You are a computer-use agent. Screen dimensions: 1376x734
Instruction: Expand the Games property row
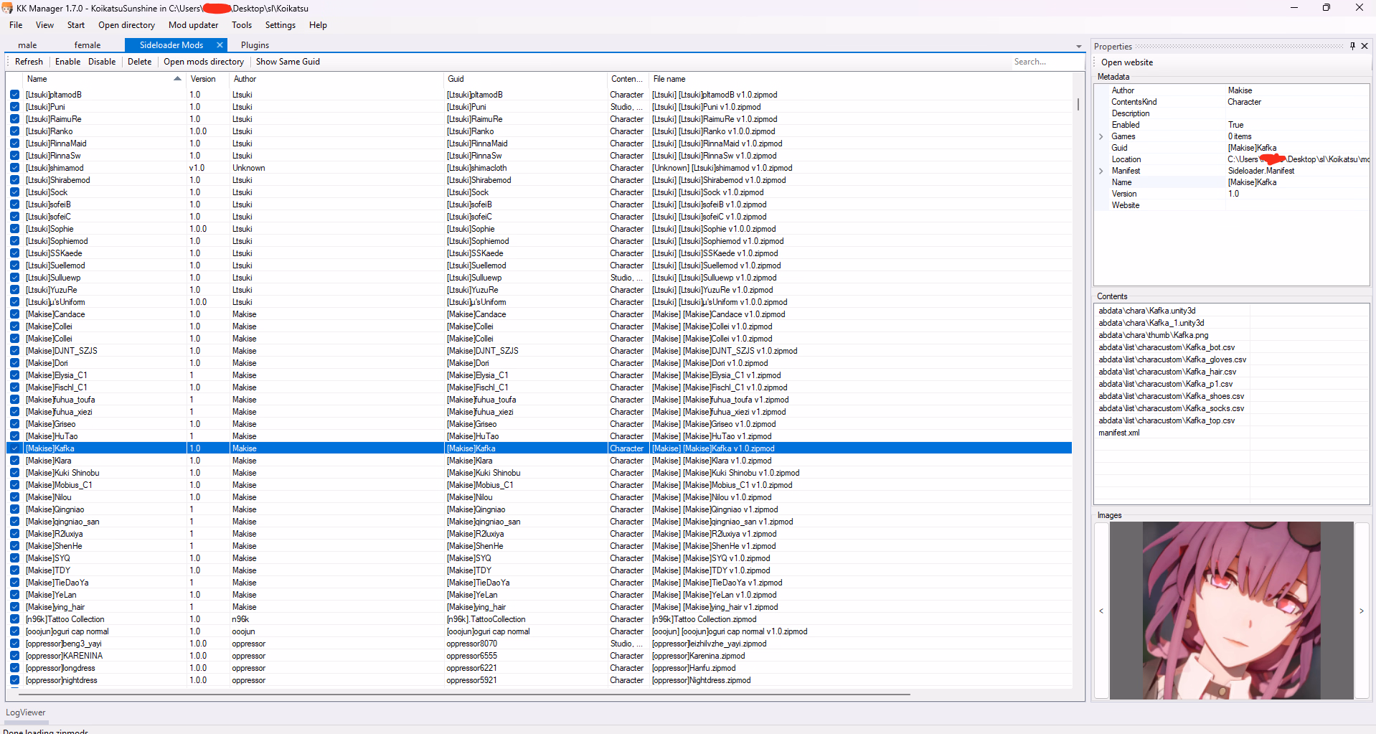pyautogui.click(x=1101, y=136)
